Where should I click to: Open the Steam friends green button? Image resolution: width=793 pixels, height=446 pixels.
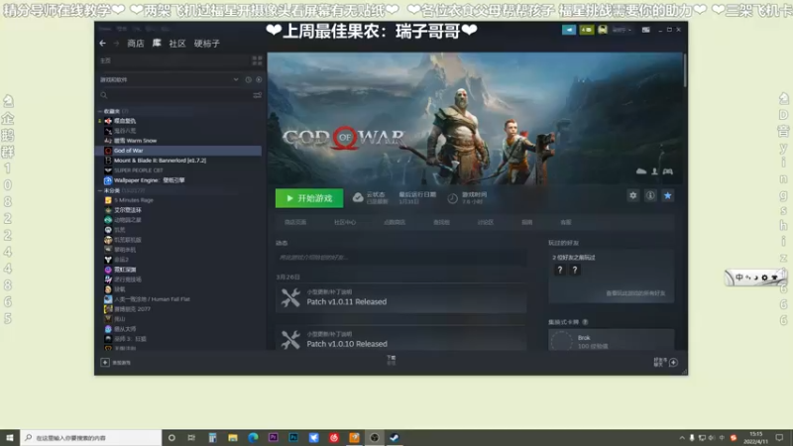(586, 30)
